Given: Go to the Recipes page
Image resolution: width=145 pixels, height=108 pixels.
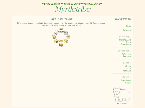Looking at the screenshot, I should 127,56.
